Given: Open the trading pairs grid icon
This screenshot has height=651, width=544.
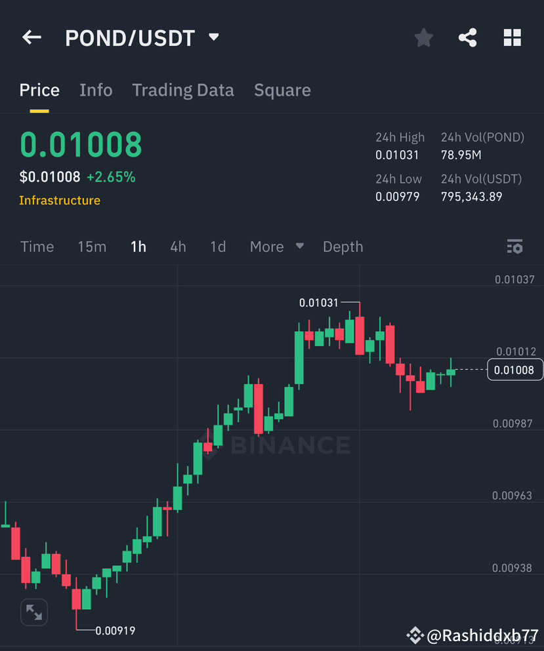Looking at the screenshot, I should (x=512, y=37).
